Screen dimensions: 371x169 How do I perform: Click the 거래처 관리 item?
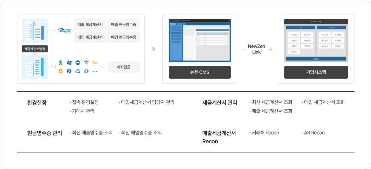[82, 111]
